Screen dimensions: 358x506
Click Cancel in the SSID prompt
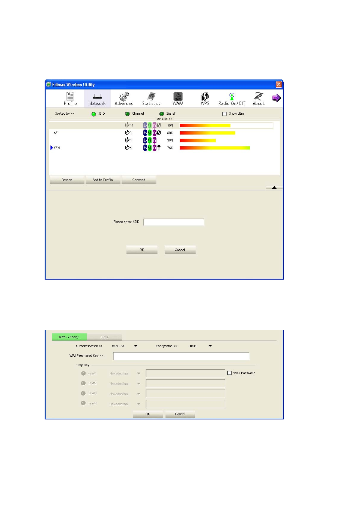(180, 250)
